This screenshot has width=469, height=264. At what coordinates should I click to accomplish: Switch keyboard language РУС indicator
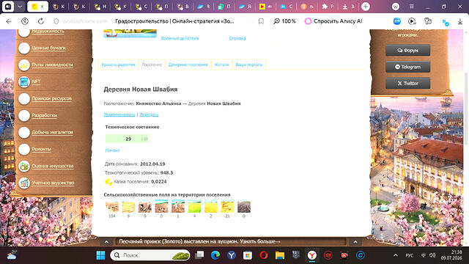coord(410,255)
